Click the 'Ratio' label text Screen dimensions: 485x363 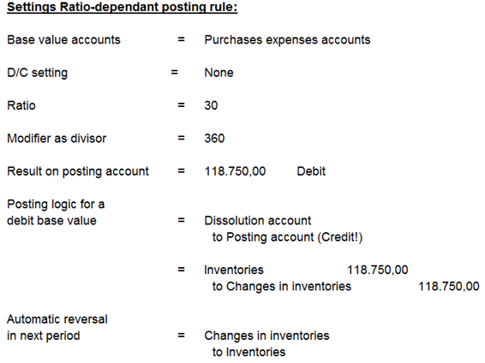pyautogui.click(x=21, y=105)
